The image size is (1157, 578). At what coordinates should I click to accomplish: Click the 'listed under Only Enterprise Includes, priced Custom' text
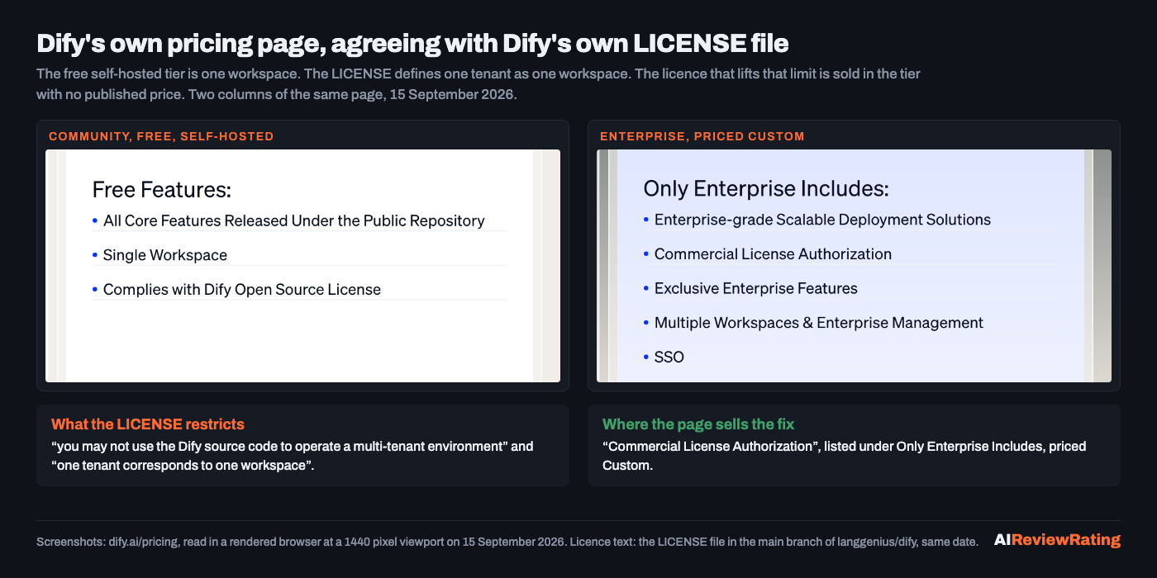pos(844,456)
